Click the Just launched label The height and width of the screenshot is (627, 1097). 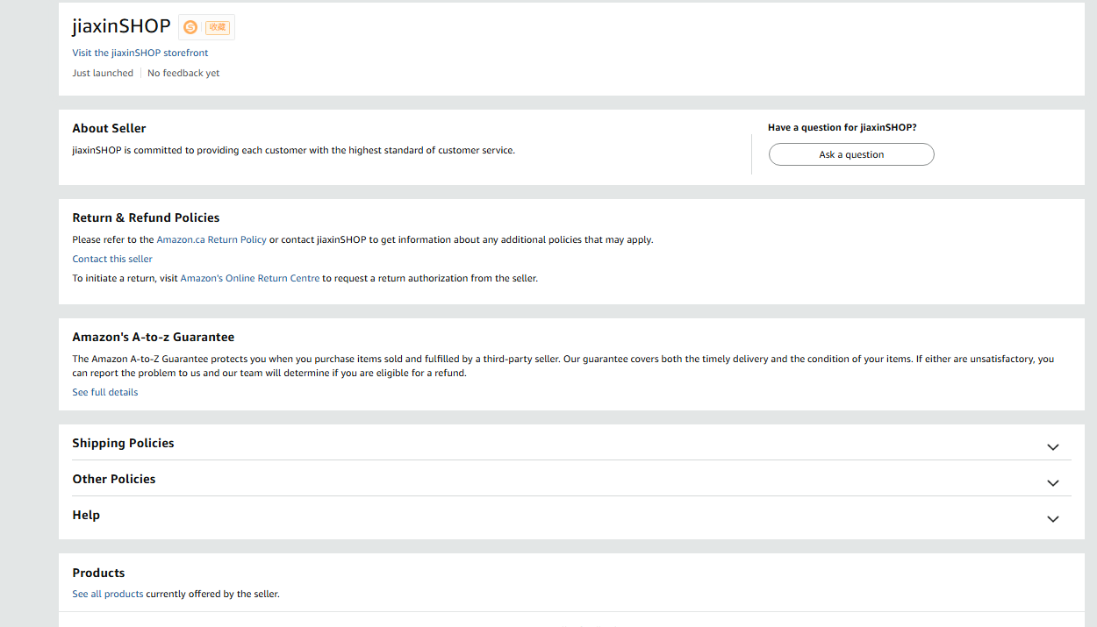point(103,73)
